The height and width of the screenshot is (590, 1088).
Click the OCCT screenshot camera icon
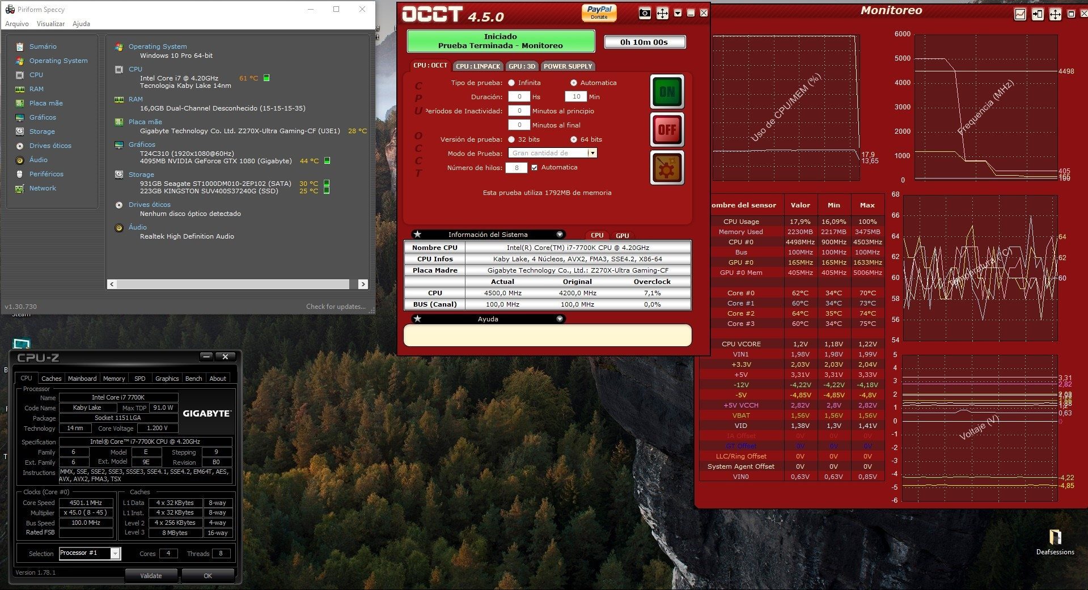coord(645,14)
